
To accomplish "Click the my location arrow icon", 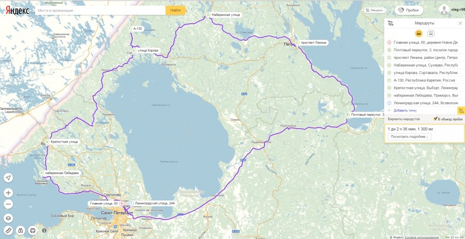I will (x=8, y=178).
